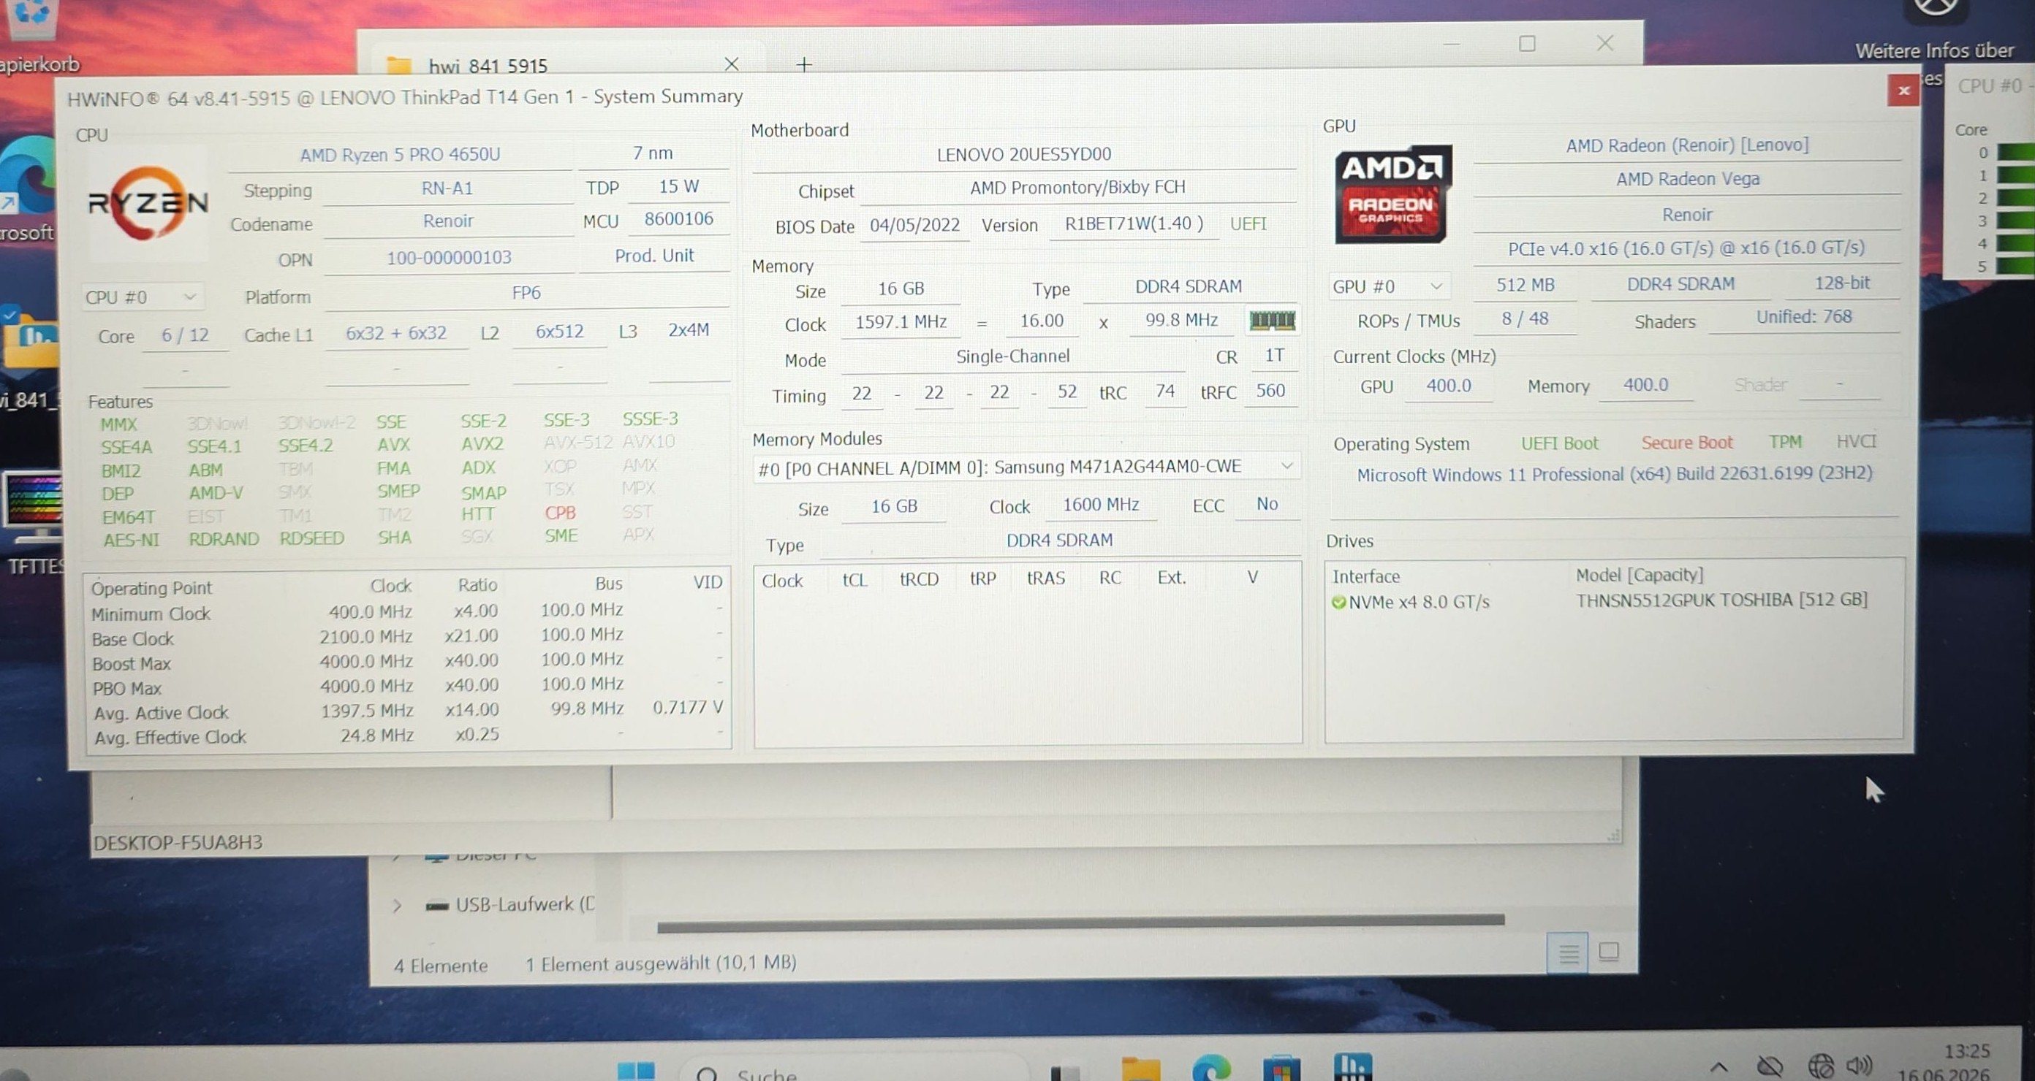
Task: Click the tRAS column header
Action: pos(1045,578)
